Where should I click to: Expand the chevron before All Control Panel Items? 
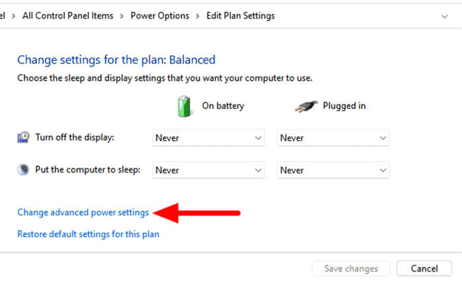coord(13,16)
